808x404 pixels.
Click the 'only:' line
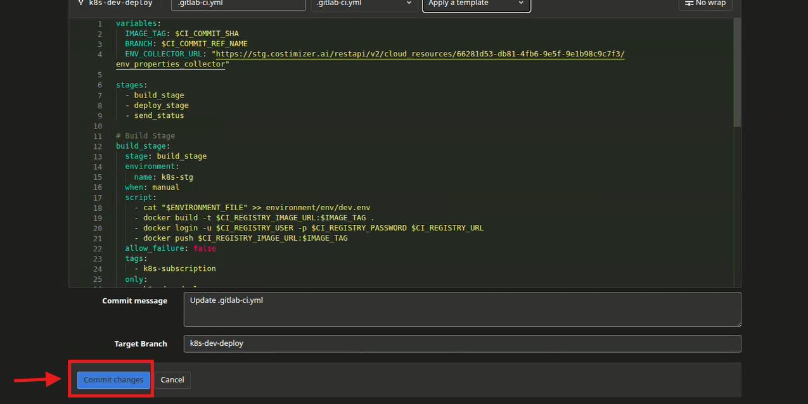tap(136, 279)
